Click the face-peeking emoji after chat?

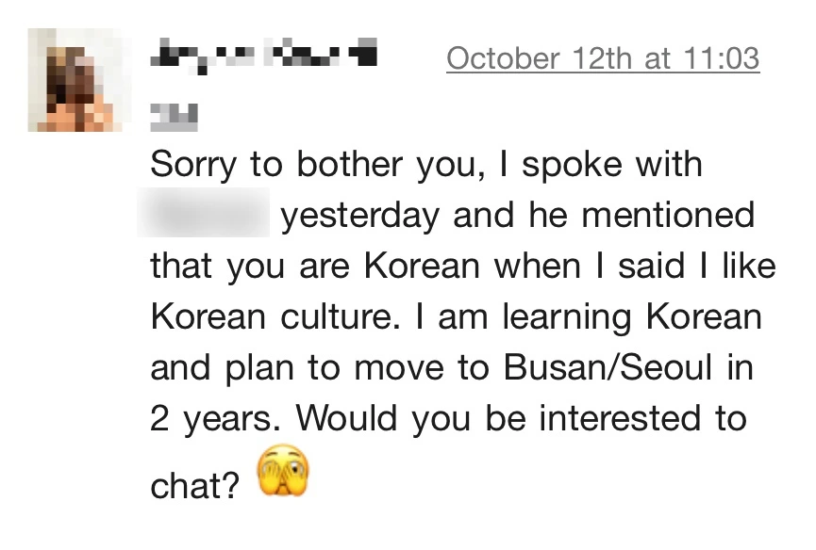pyautogui.click(x=283, y=471)
